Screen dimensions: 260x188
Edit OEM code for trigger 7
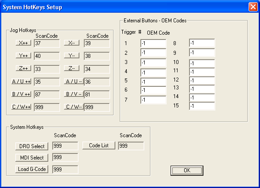click(x=153, y=100)
